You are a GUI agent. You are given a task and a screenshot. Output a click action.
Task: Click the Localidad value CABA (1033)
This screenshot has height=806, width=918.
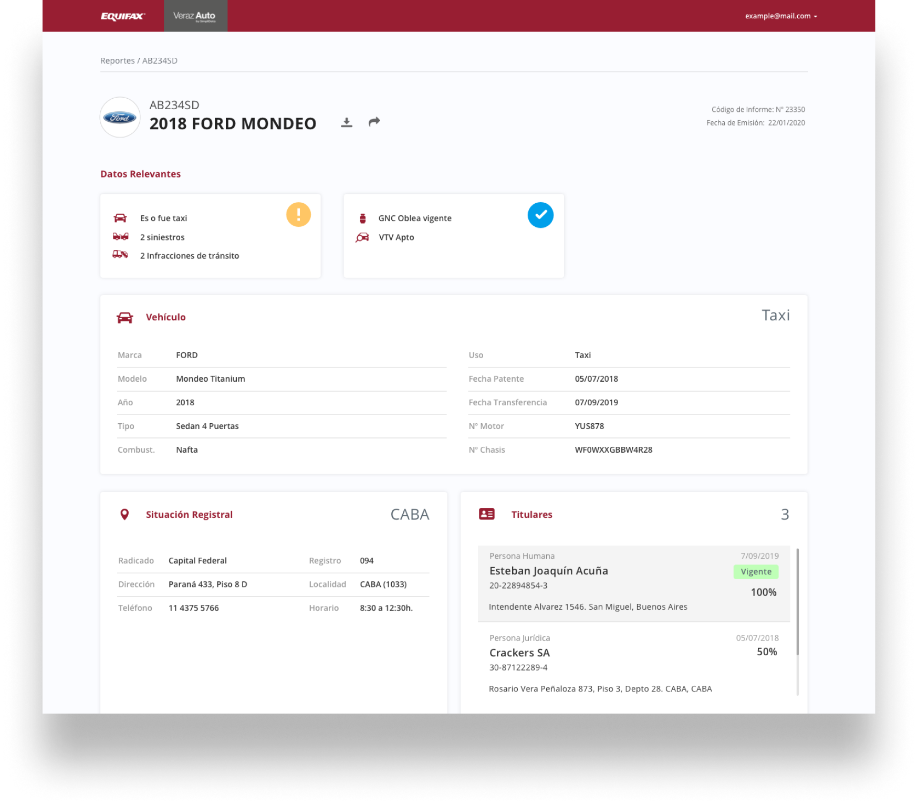point(383,584)
